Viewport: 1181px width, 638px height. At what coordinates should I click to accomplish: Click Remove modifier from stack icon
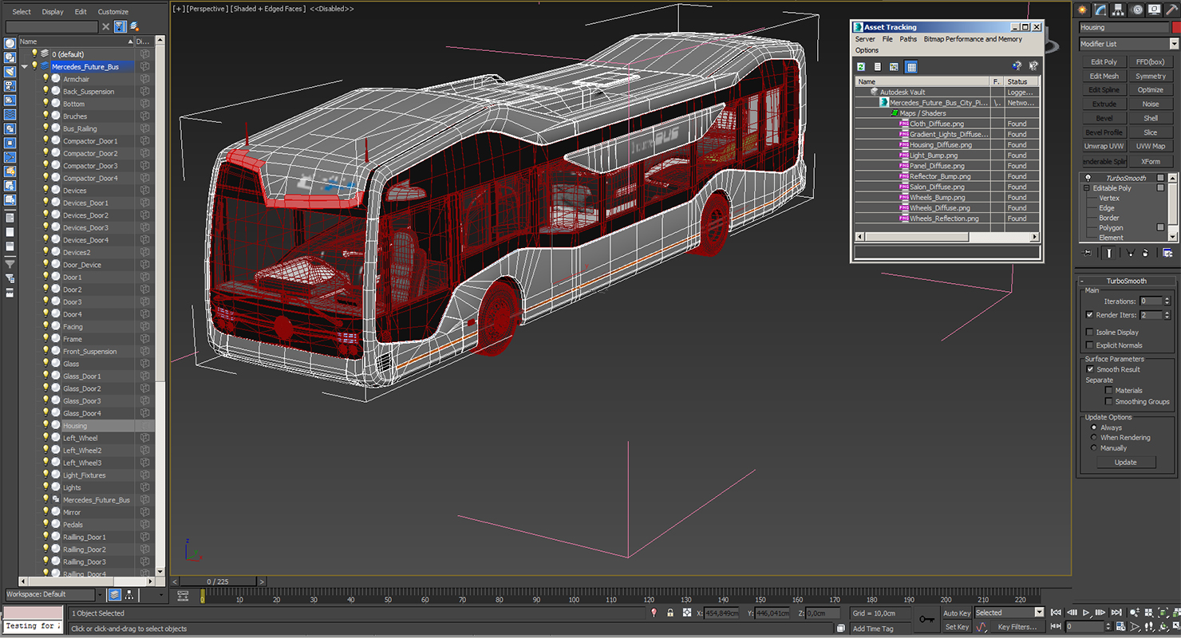[x=1146, y=253]
